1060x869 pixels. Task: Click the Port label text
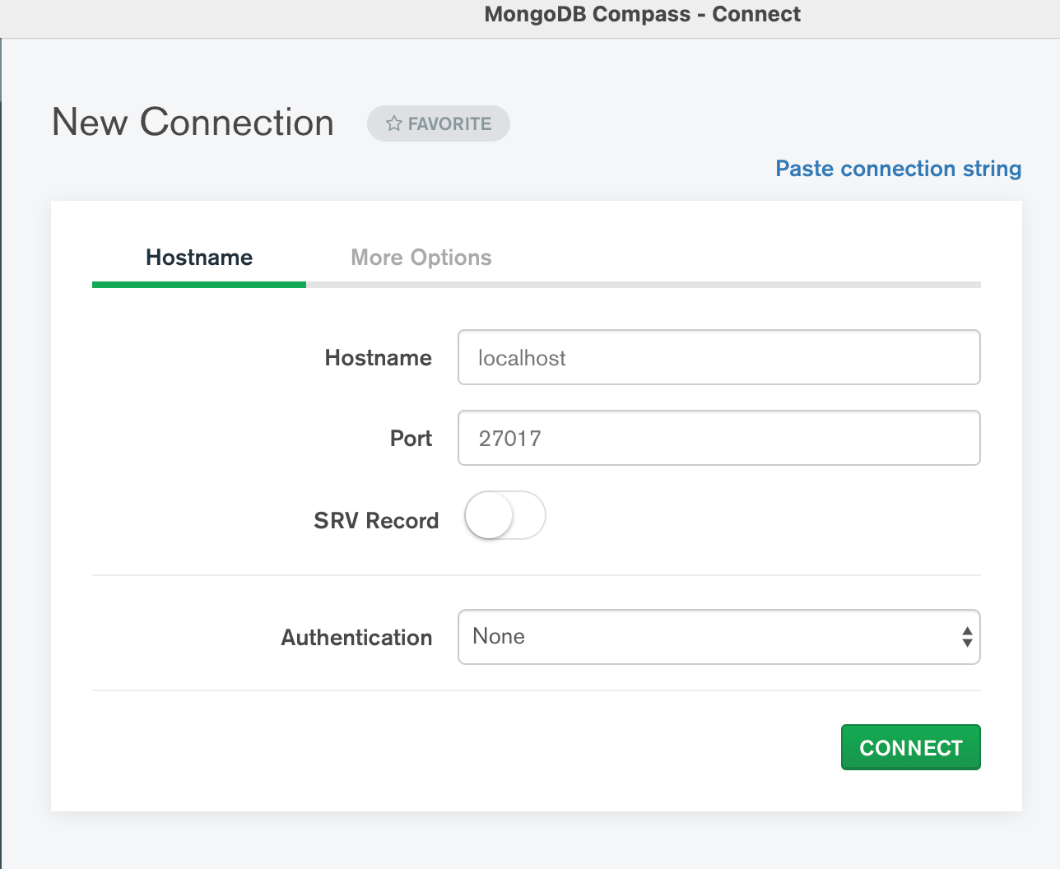coord(411,438)
